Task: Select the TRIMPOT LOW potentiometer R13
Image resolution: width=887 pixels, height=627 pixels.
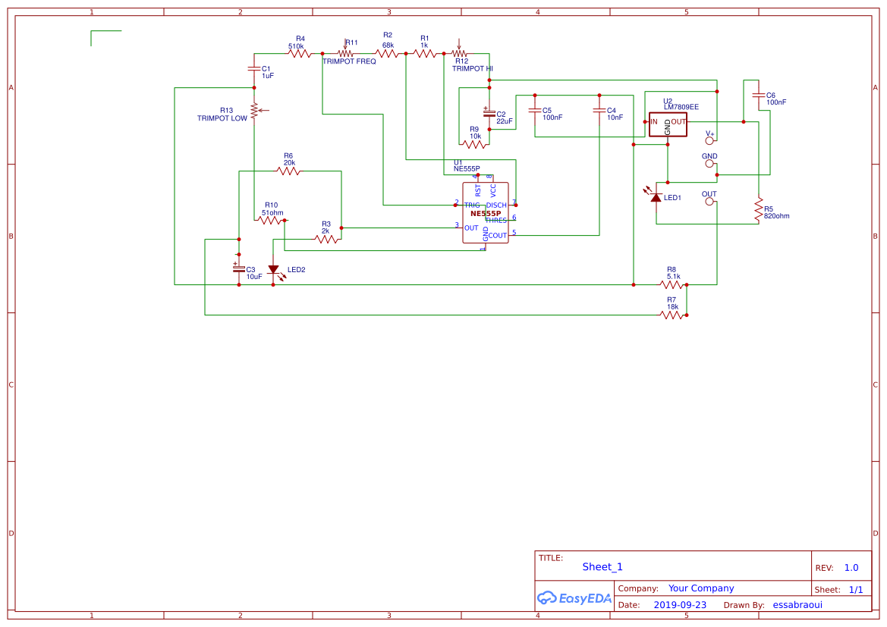Action: [256, 111]
